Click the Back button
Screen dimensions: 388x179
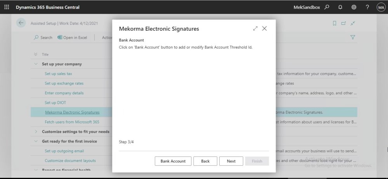205,161
